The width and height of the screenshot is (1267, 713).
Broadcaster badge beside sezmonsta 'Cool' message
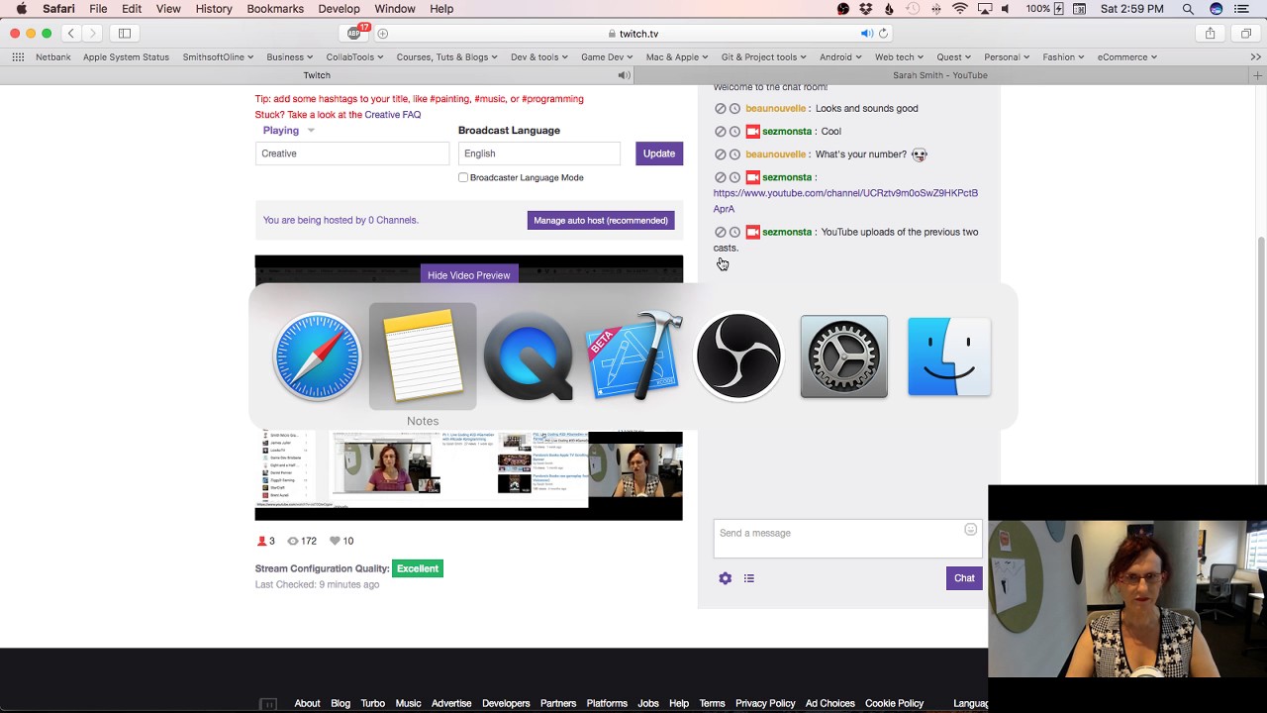point(752,132)
